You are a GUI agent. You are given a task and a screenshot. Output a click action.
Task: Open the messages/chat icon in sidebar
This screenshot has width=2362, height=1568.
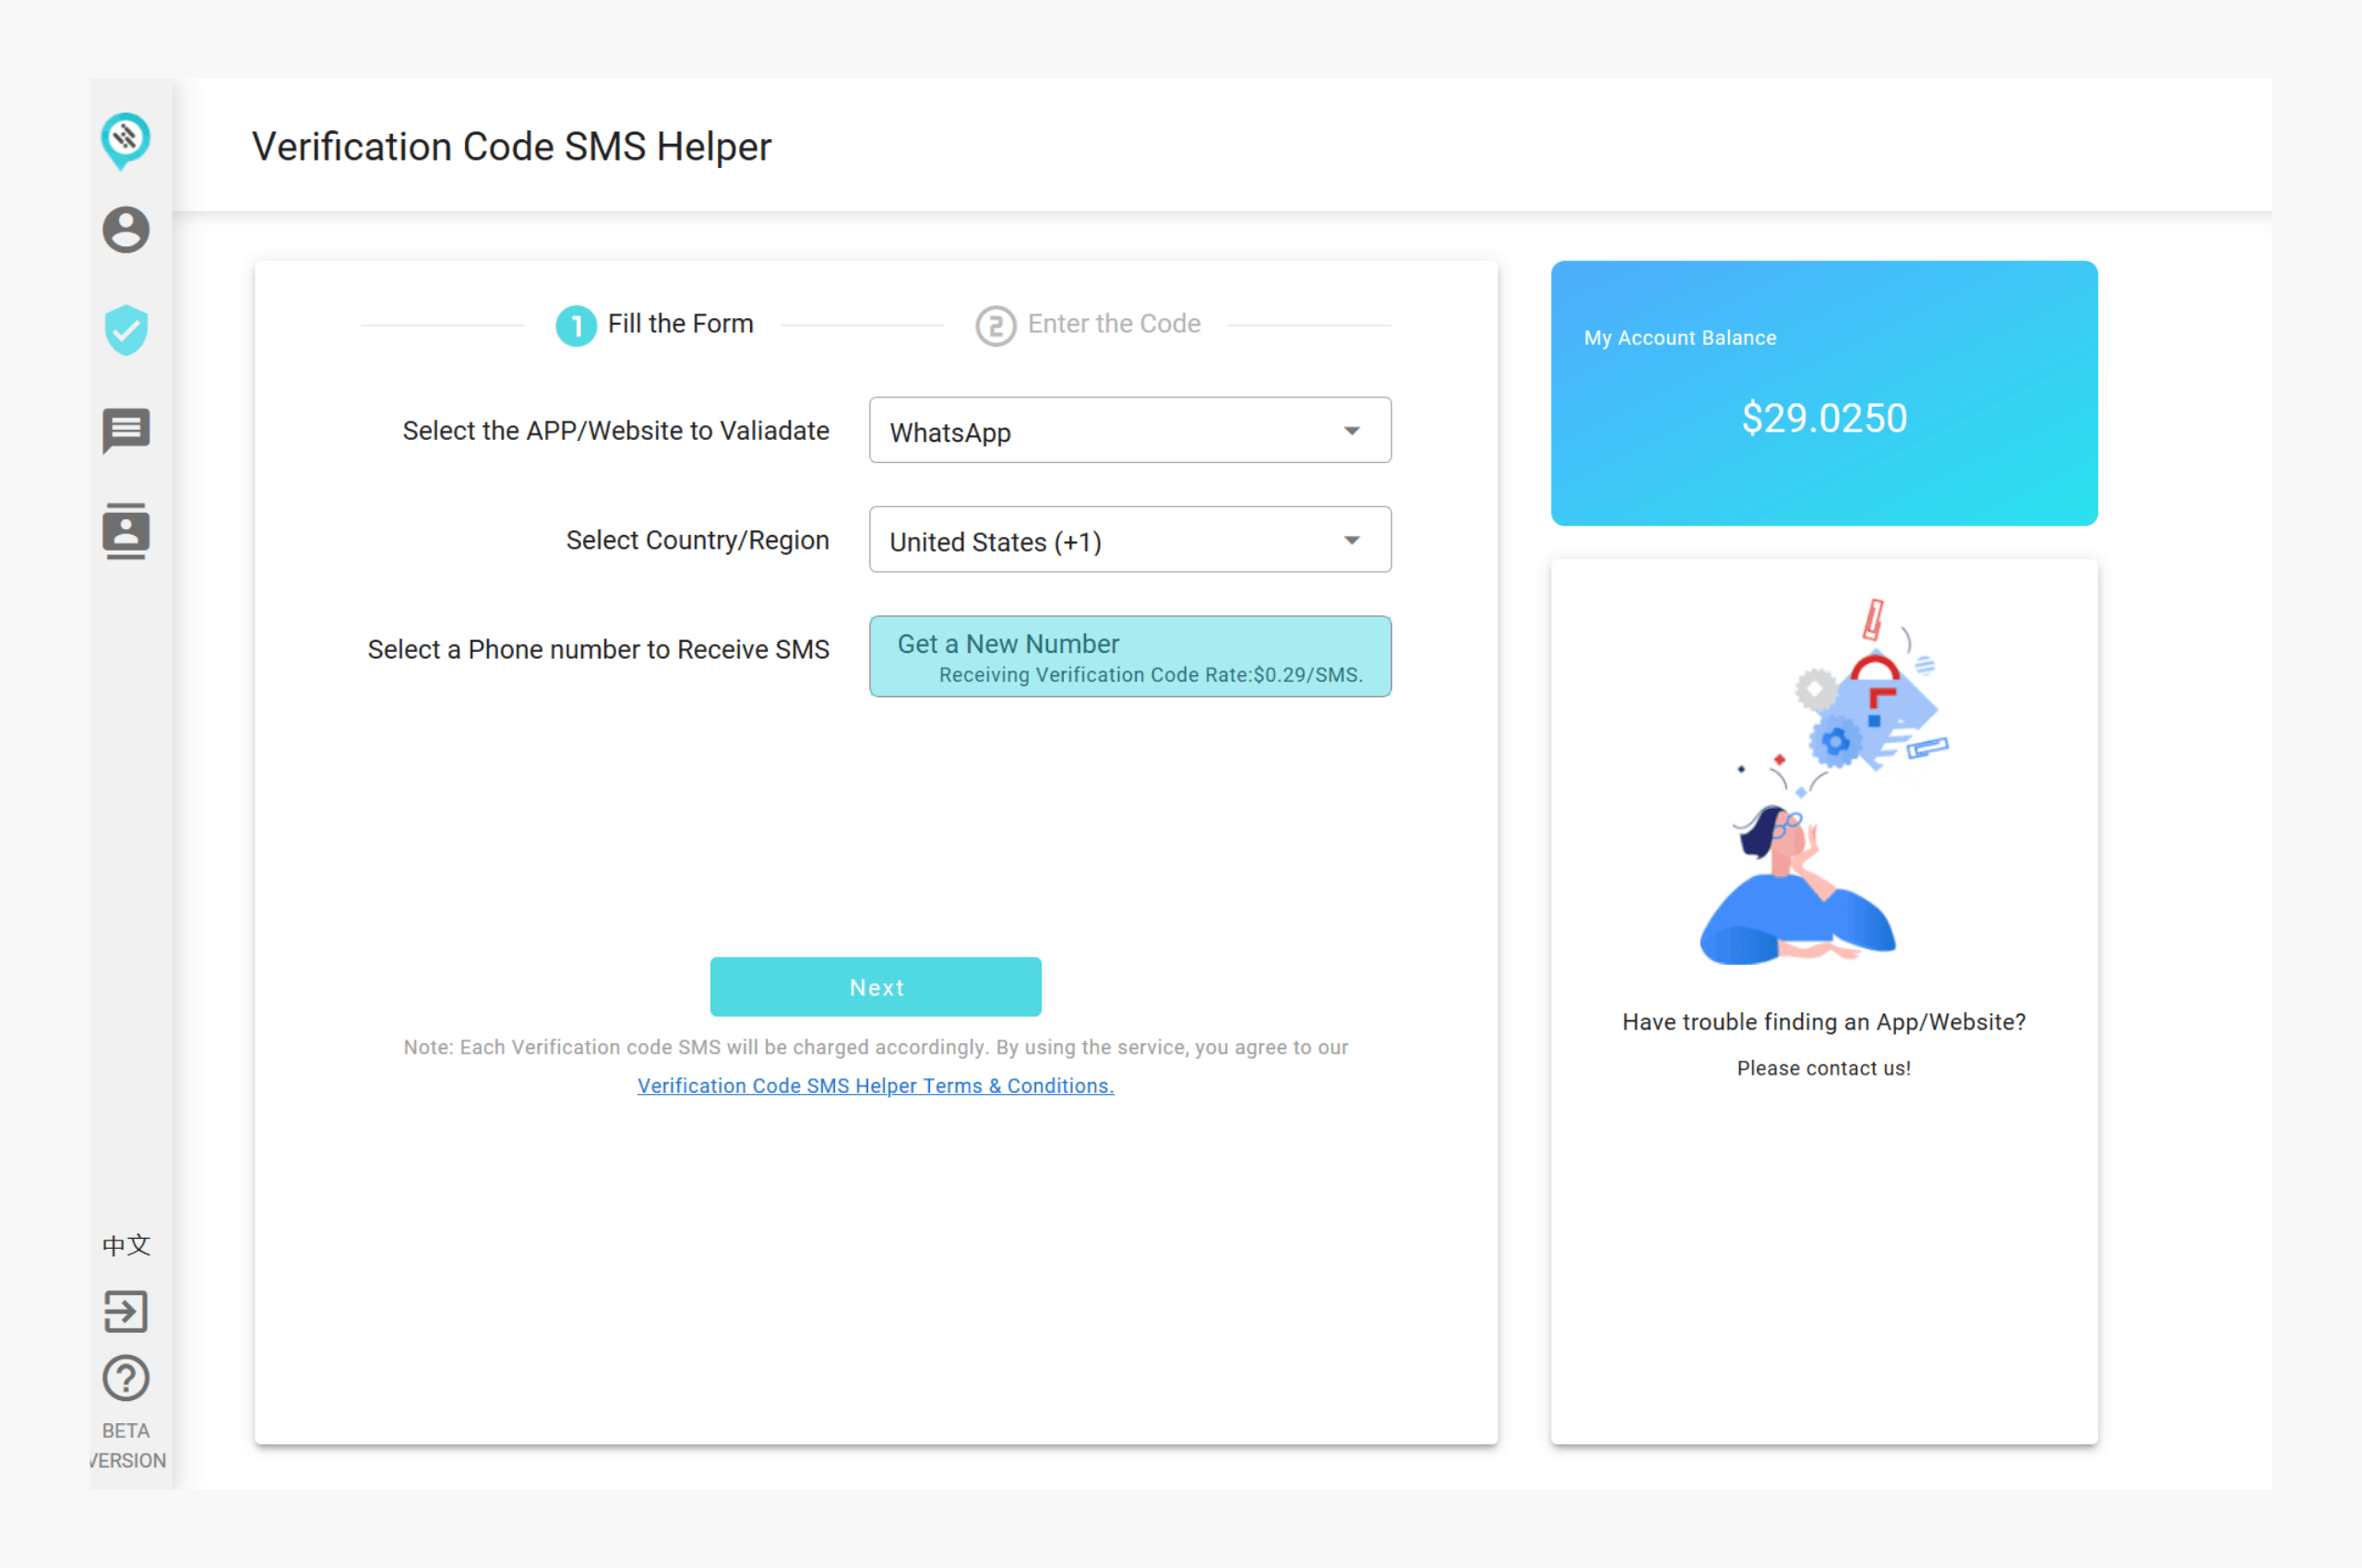click(x=123, y=429)
